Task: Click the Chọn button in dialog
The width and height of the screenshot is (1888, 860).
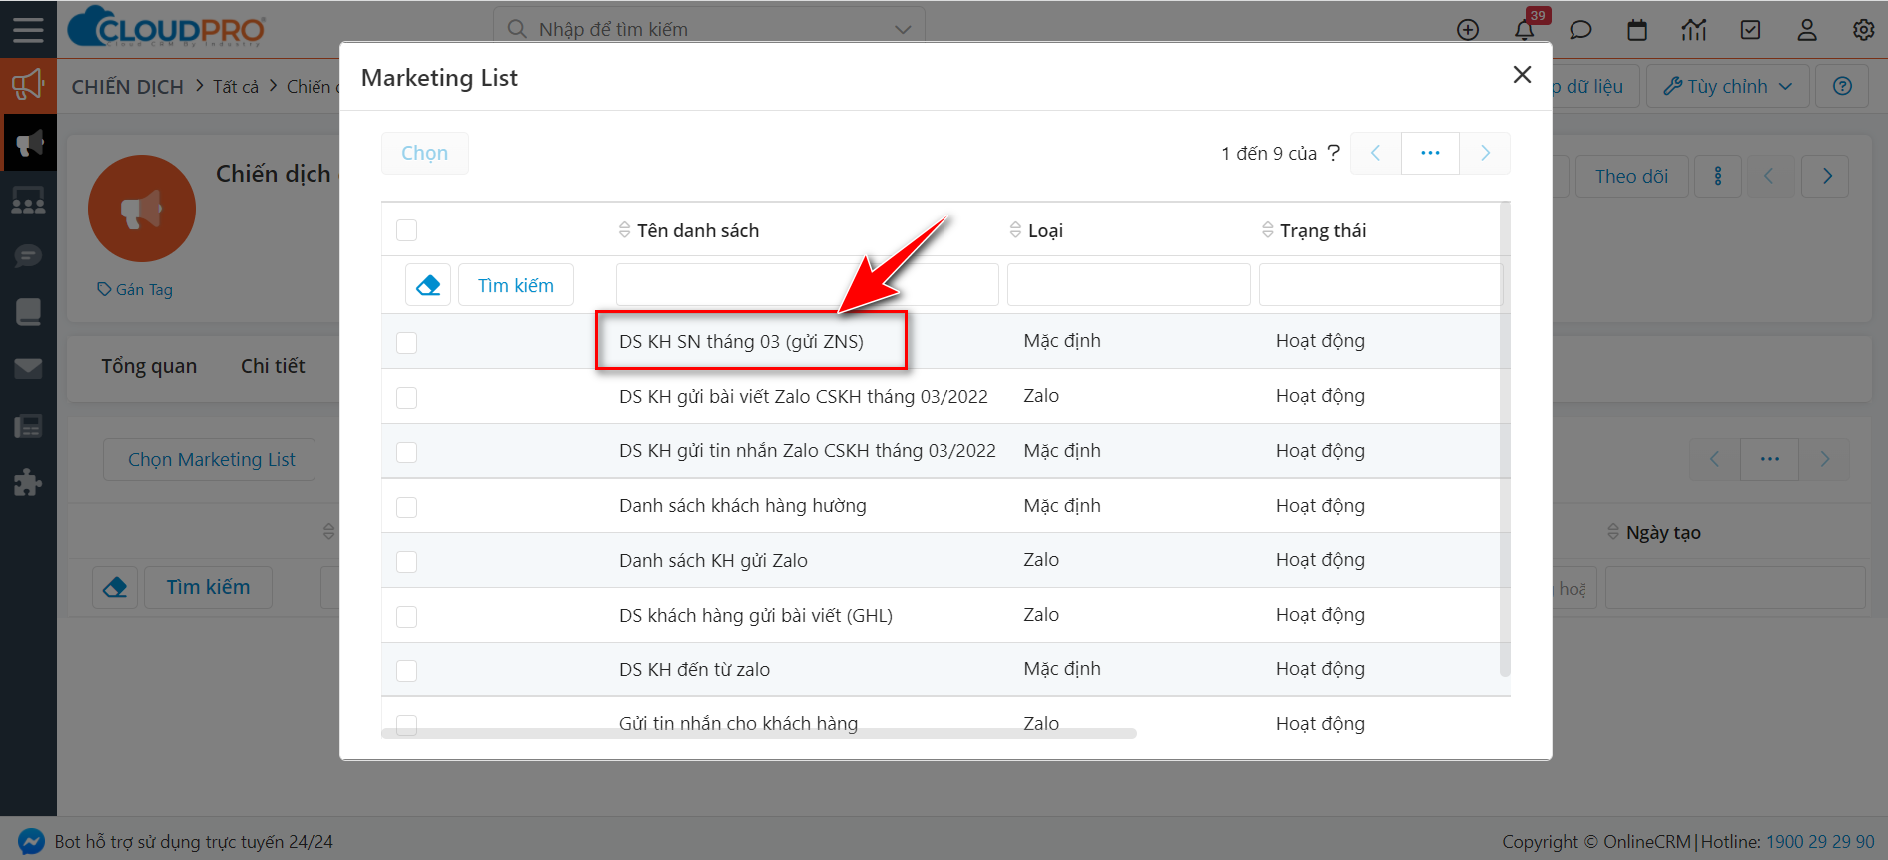Action: click(425, 153)
